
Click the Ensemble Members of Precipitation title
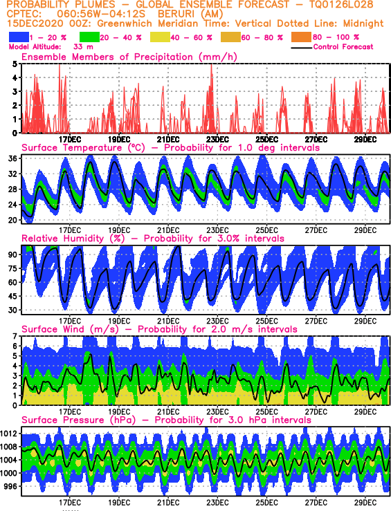[129, 57]
